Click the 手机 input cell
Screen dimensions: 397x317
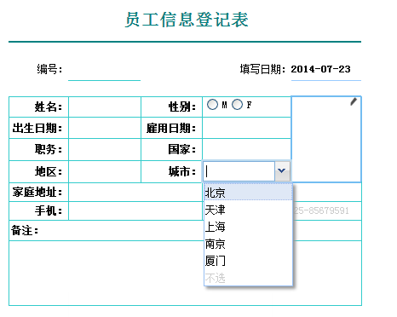coord(135,210)
